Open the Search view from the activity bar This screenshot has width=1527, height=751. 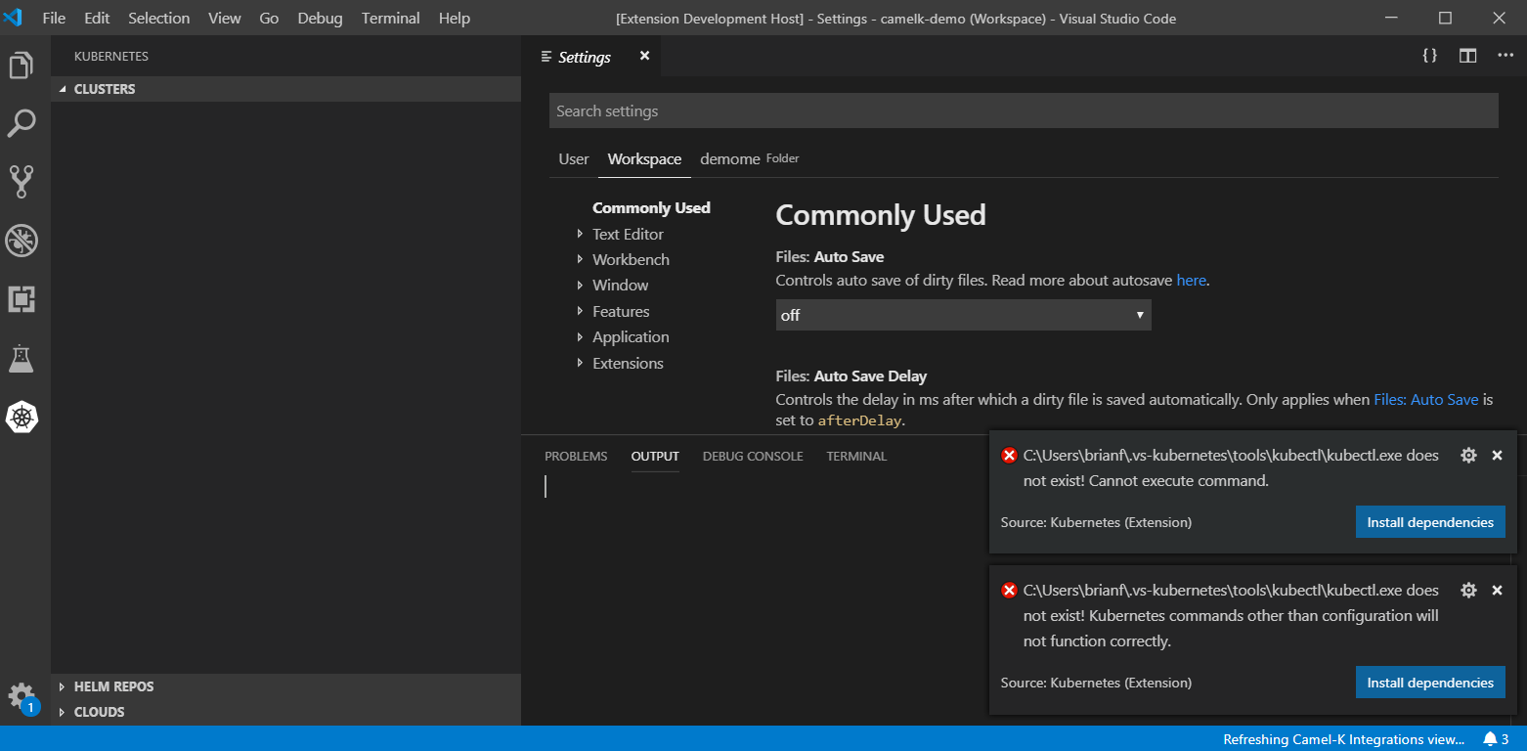(x=22, y=124)
